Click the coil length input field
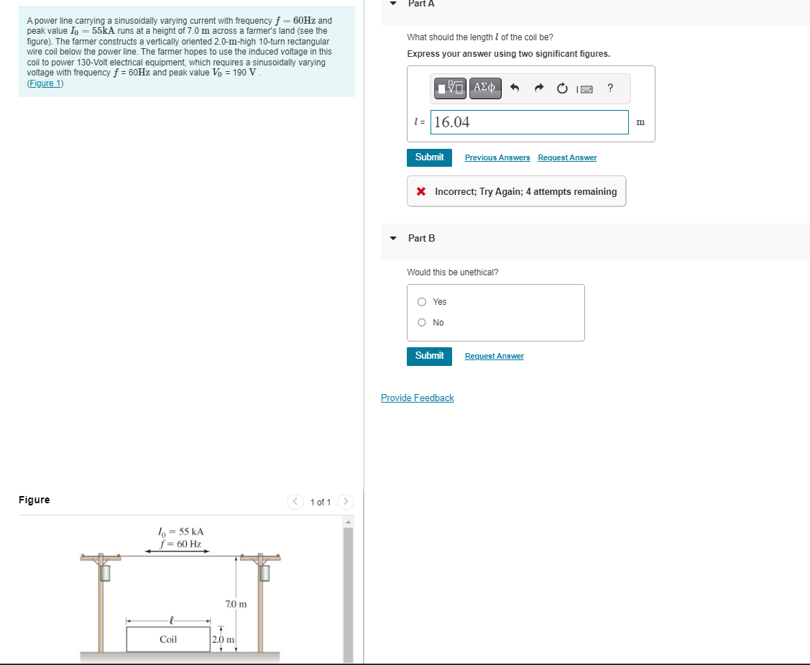Screen dimensions: 810x665 [x=530, y=122]
